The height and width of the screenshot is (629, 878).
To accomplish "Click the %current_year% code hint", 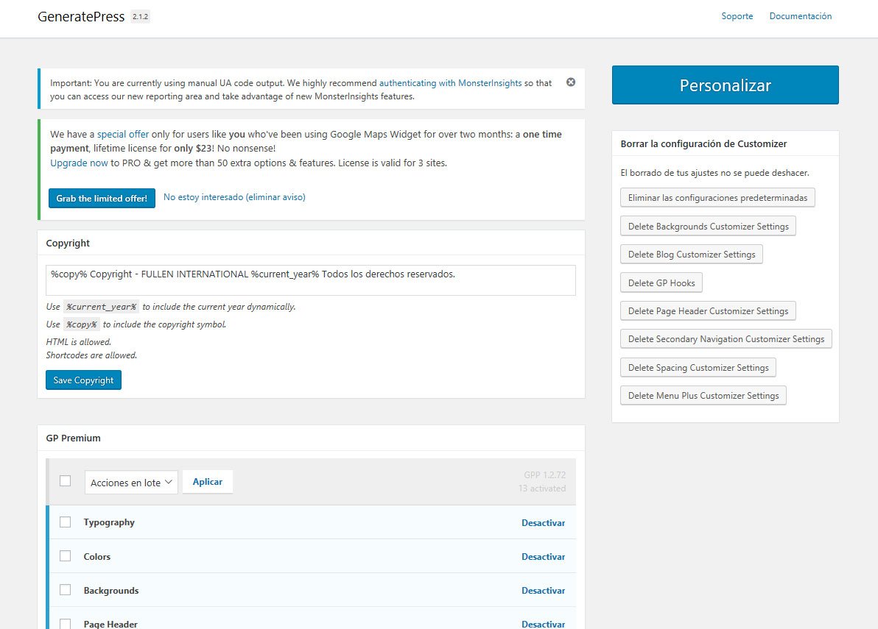I will (102, 306).
